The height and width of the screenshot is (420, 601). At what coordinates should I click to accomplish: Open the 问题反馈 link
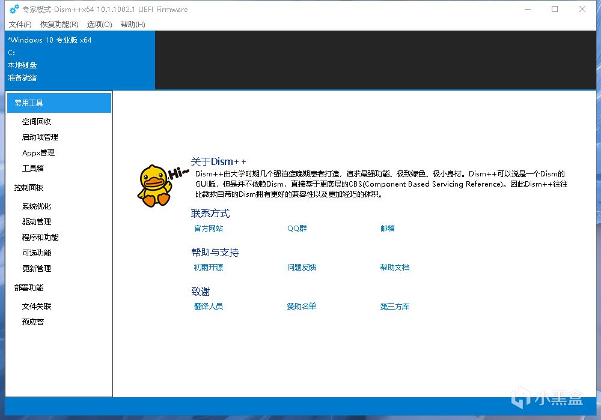pos(302,268)
